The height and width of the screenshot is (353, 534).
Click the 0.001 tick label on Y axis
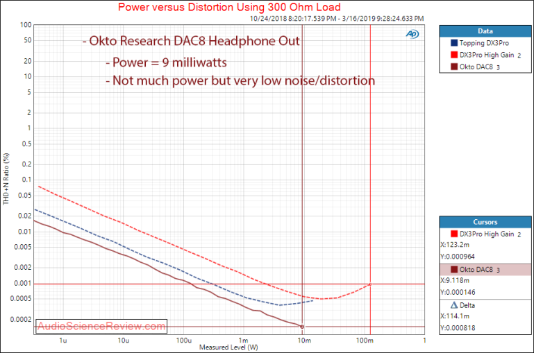coord(23,283)
